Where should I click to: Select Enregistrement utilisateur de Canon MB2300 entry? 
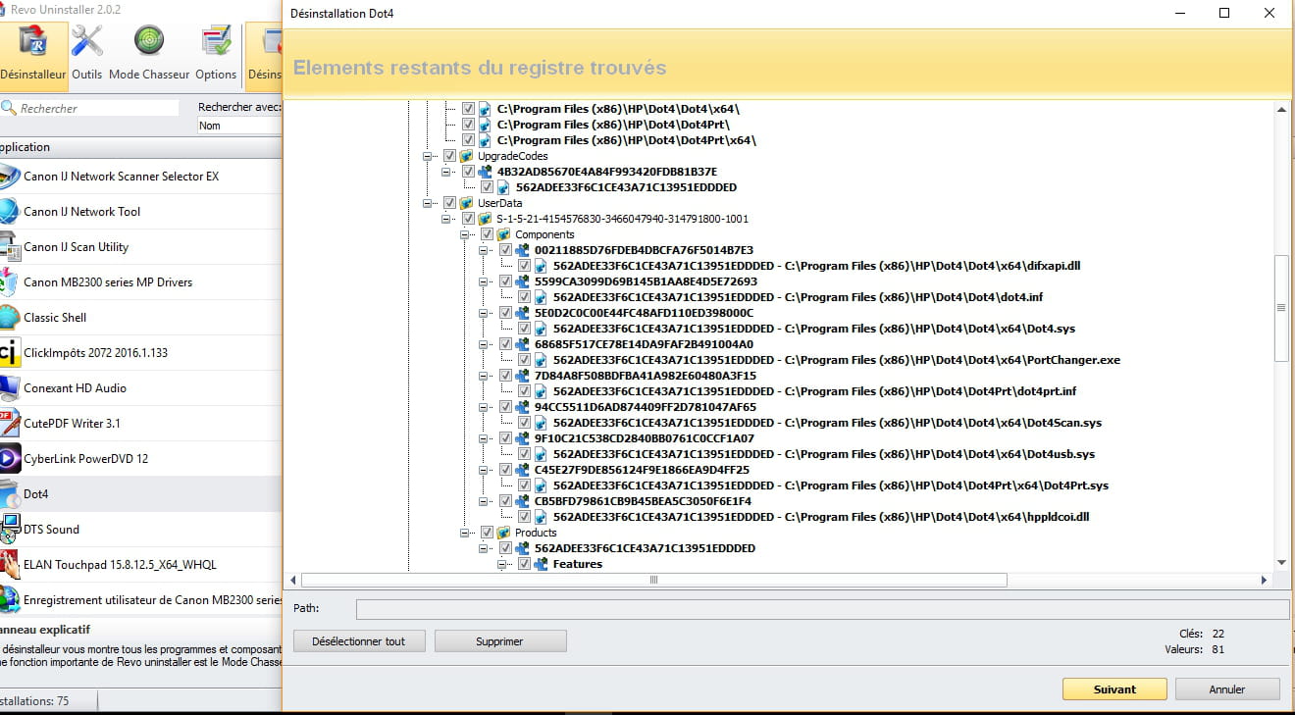[140, 600]
